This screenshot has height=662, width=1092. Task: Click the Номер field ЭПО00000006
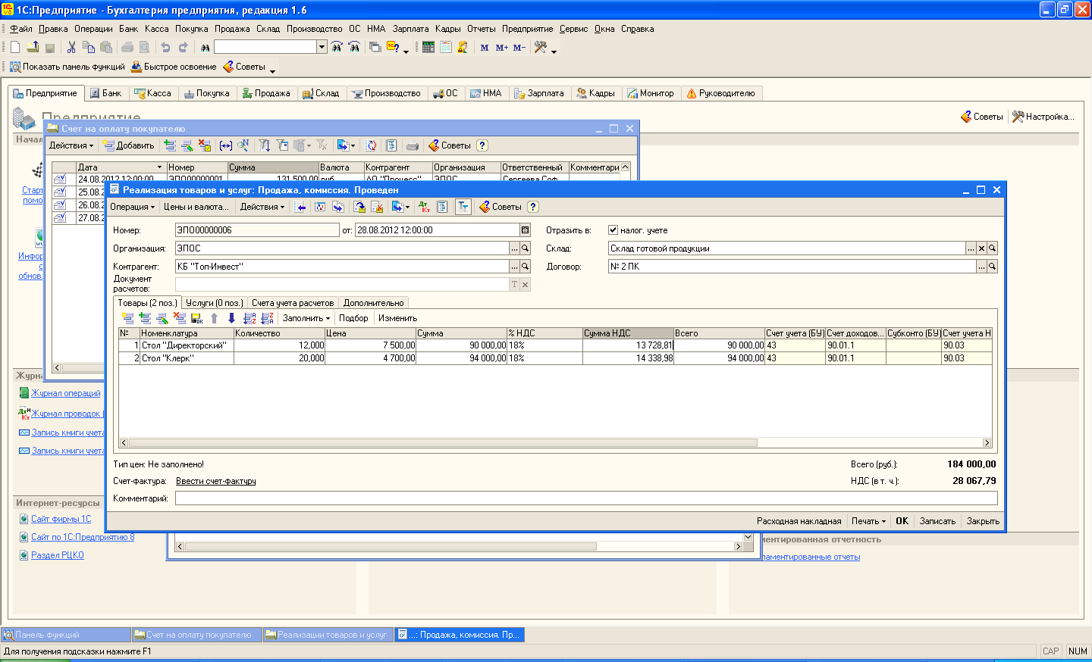pos(257,230)
